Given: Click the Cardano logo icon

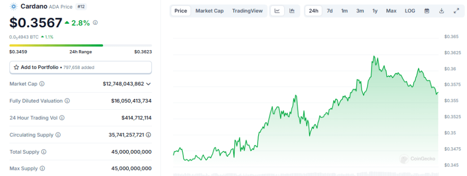Looking at the screenshot, I should (14, 6).
